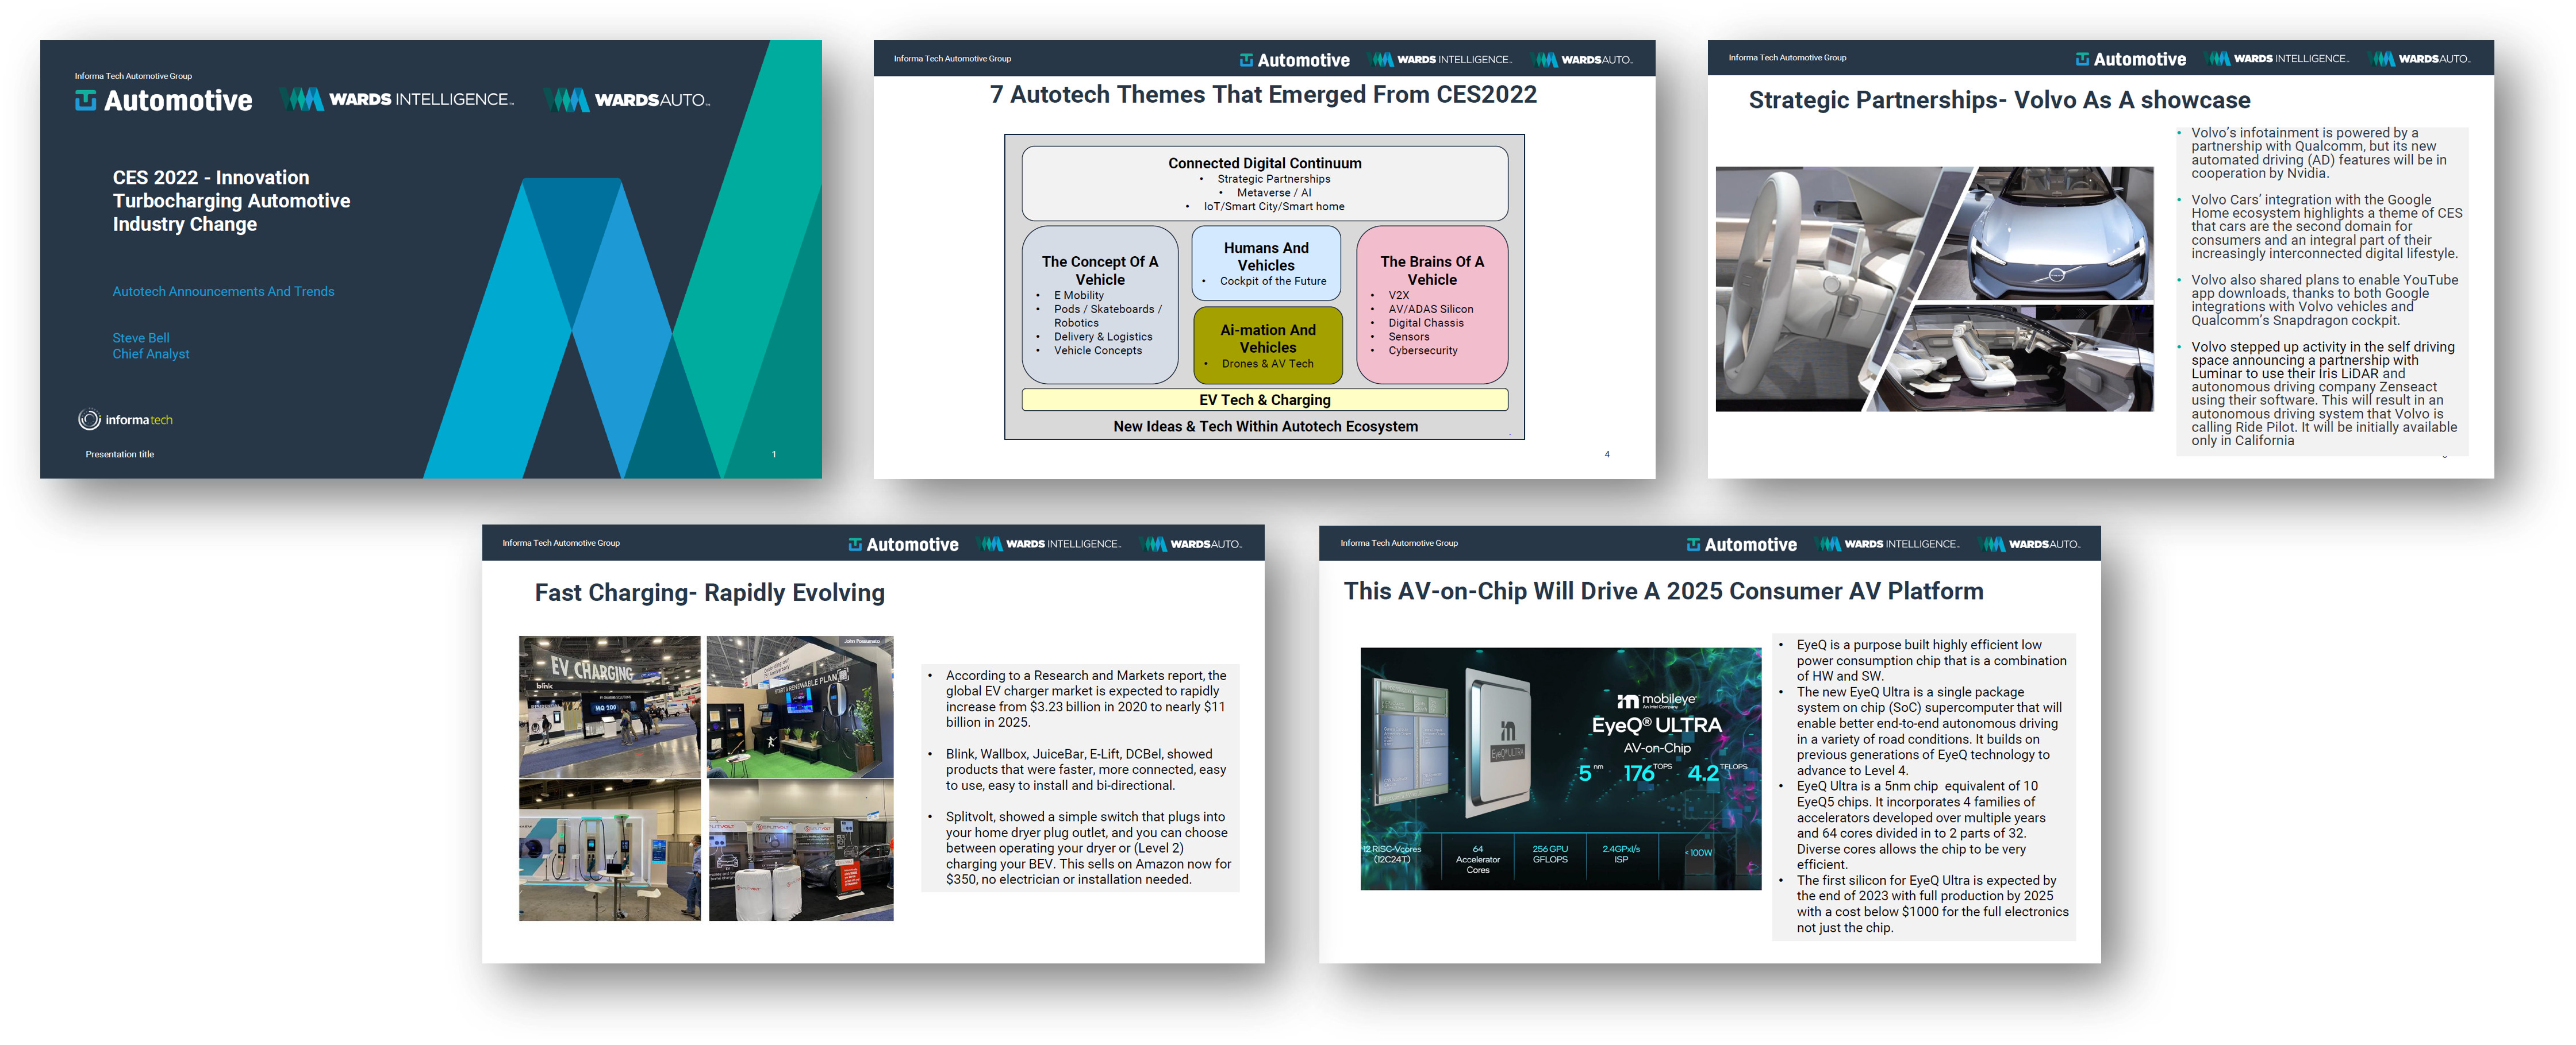Click the Splitvolt simple switch bullet

[1080, 848]
